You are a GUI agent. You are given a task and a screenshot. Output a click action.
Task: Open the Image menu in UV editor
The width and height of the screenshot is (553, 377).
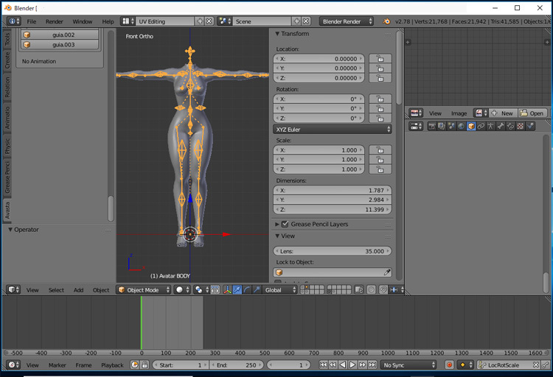coord(459,113)
